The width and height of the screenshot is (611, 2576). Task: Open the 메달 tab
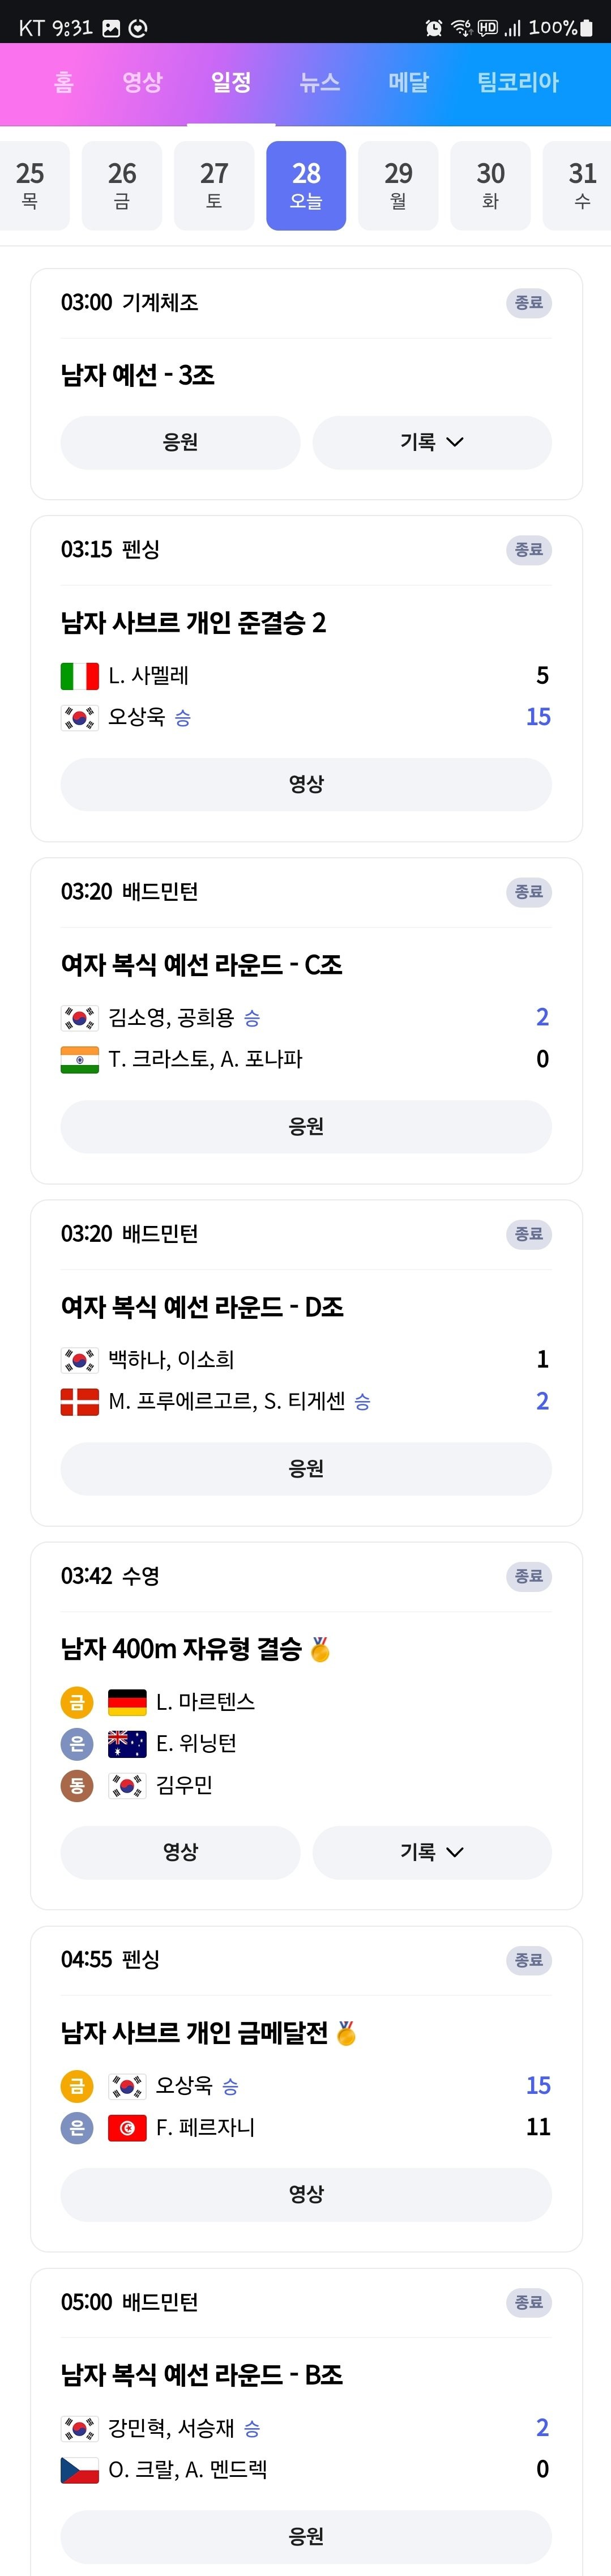(409, 83)
